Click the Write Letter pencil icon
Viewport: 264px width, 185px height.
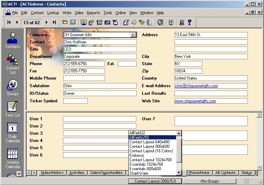tap(126, 22)
